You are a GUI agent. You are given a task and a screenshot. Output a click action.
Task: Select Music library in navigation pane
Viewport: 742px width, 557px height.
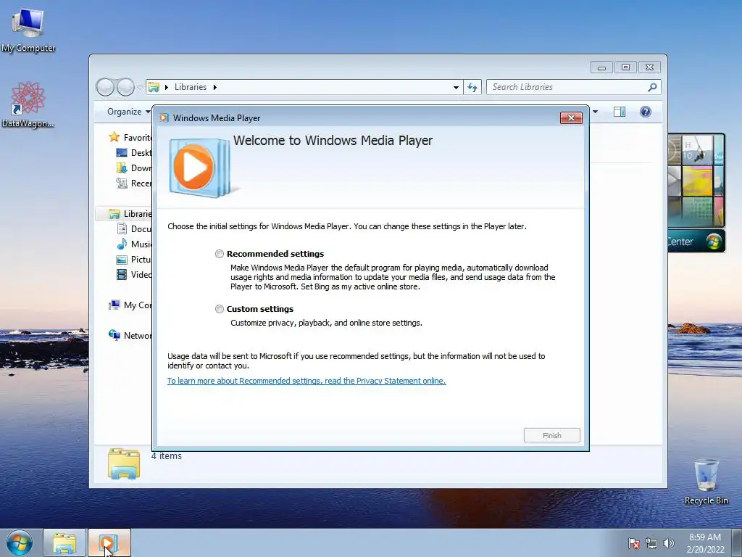134,244
